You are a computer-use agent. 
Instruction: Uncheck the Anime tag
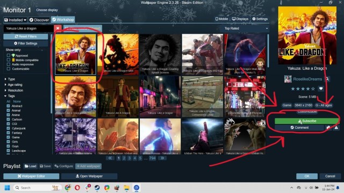tap(8, 115)
